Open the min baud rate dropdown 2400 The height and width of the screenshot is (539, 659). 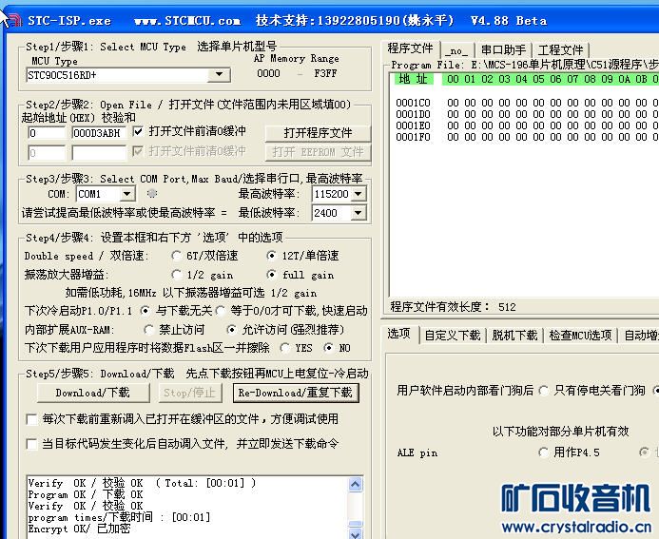pyautogui.click(x=359, y=213)
